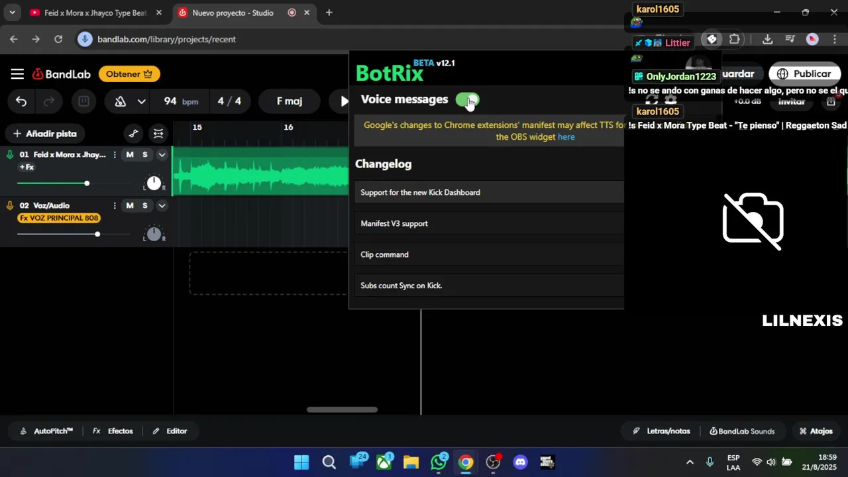Click the pan knob of Voz/Audio track

click(154, 234)
